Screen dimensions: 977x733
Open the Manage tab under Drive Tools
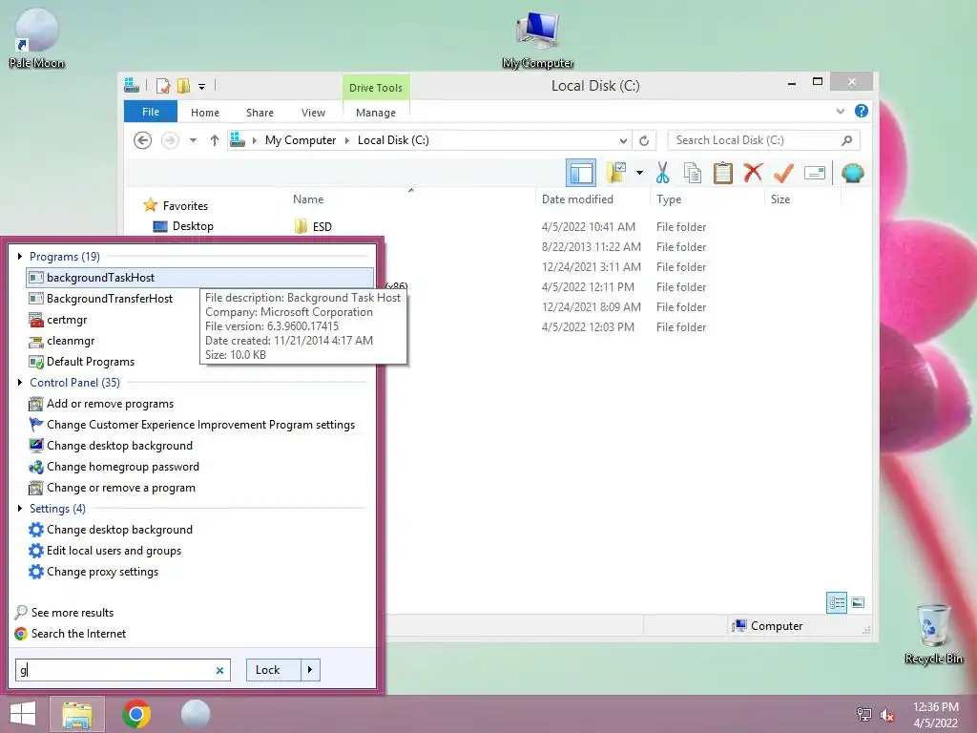coord(376,113)
